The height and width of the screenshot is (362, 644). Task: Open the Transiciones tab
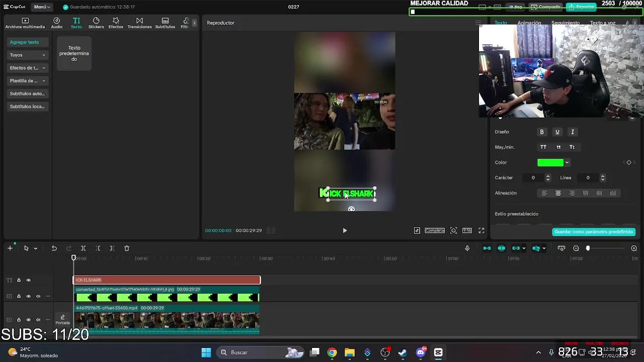coord(139,23)
